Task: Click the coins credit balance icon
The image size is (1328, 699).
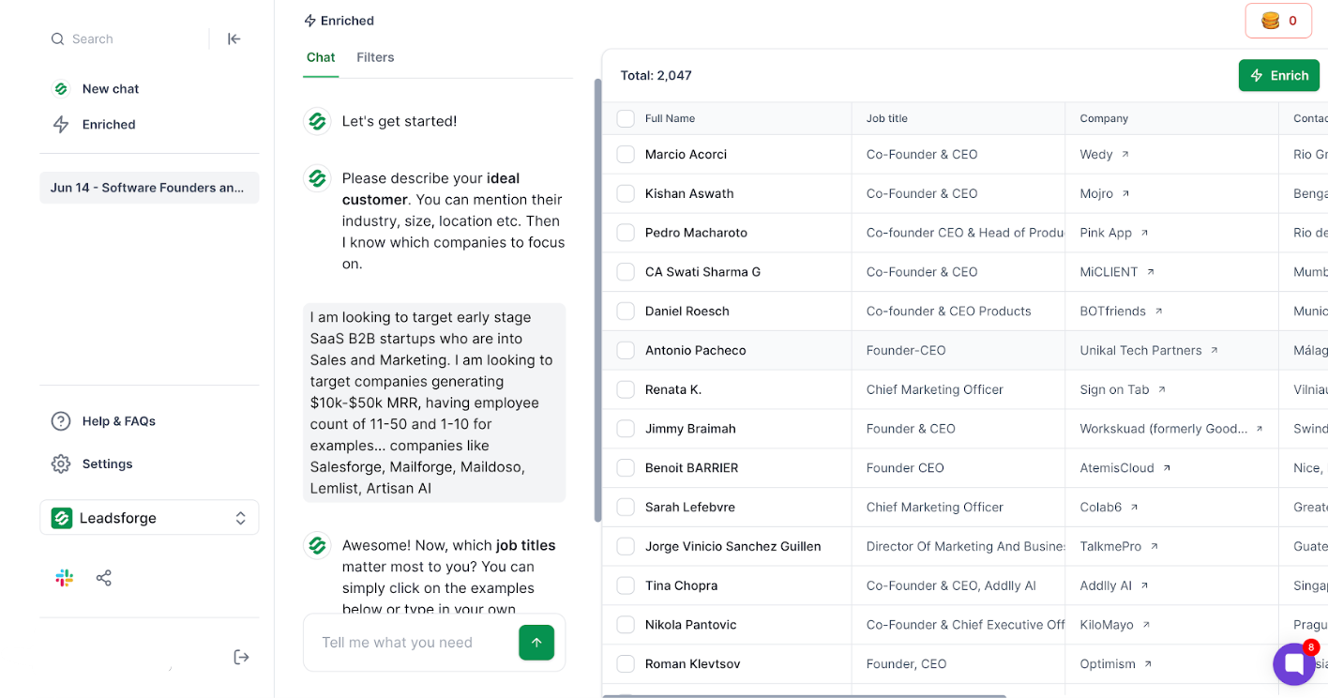Action: coord(1271,21)
